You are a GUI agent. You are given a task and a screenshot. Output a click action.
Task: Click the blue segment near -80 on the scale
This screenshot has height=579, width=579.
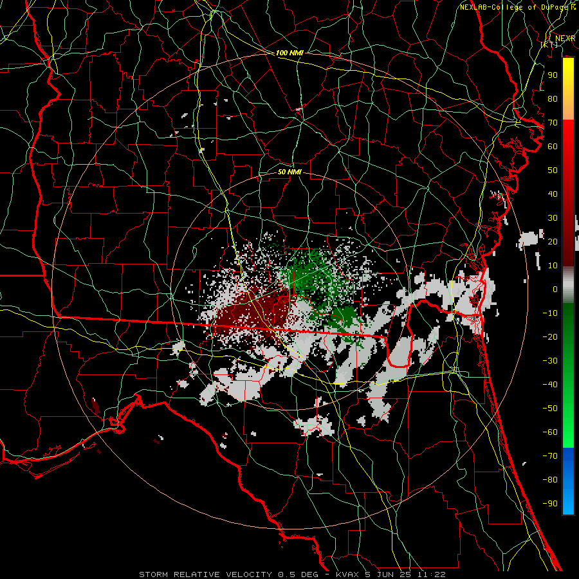point(568,480)
